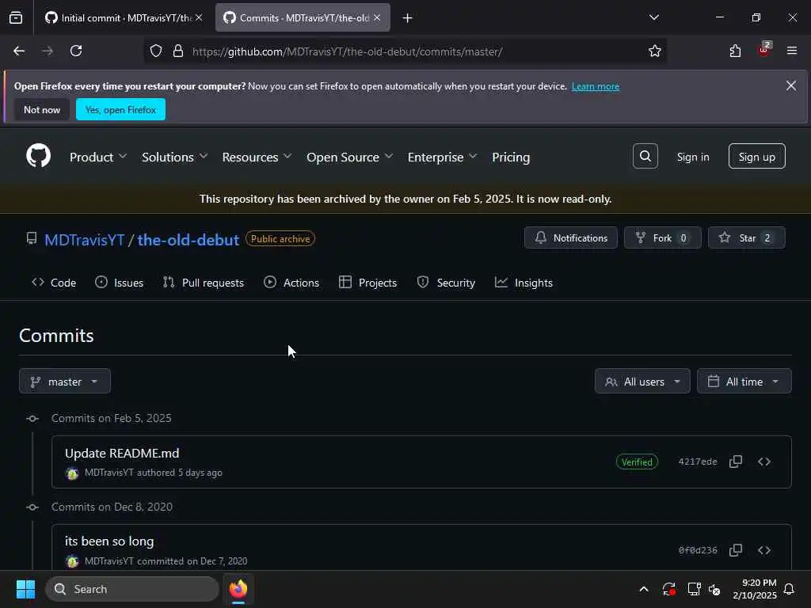
Task: Click the Not now button
Action: point(42,109)
